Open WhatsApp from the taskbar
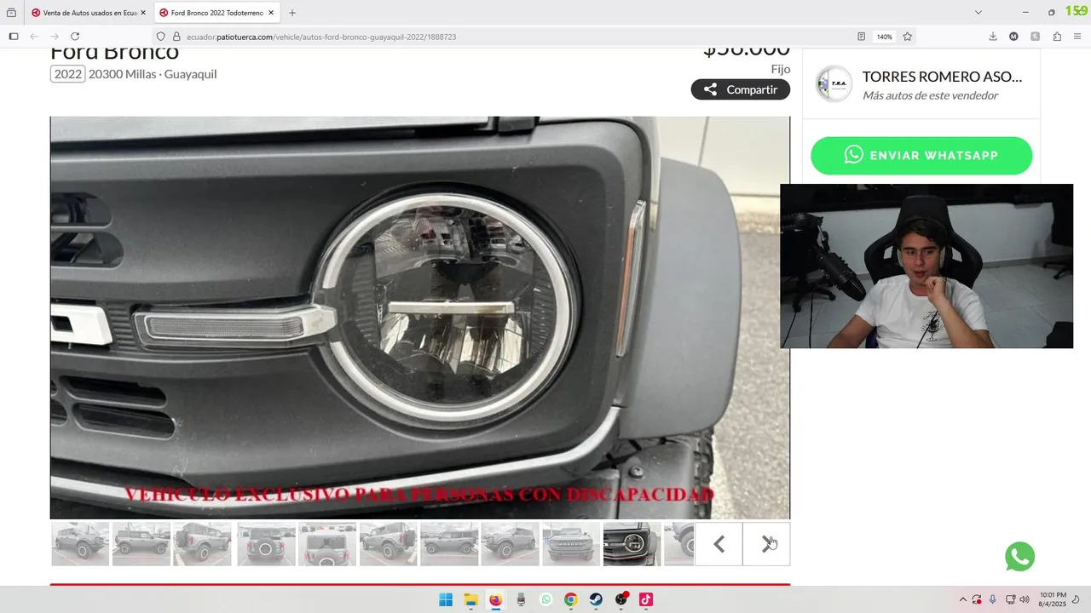Image resolution: width=1091 pixels, height=613 pixels. click(x=545, y=599)
